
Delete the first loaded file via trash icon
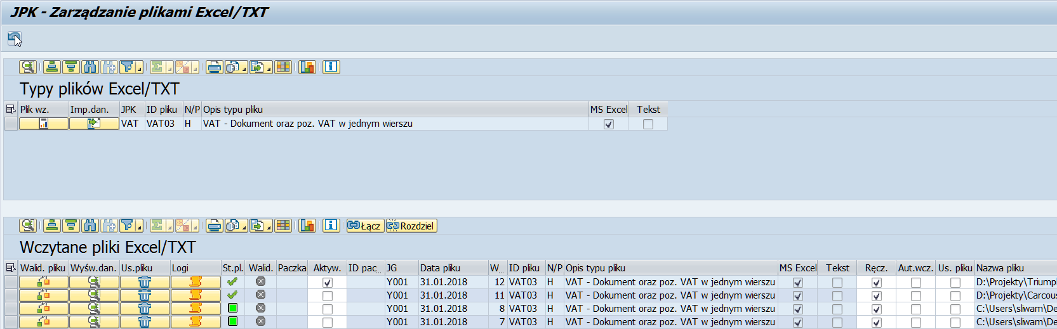[x=145, y=282]
